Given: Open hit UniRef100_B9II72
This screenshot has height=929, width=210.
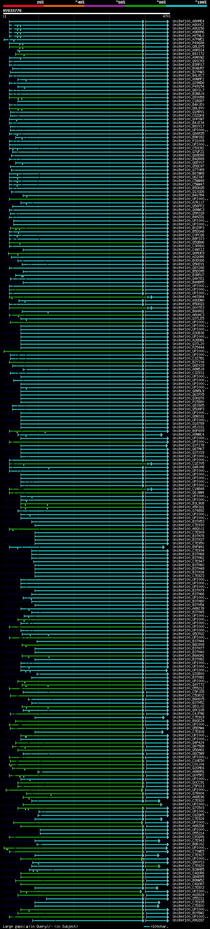Looking at the screenshot, I should coord(188,54).
